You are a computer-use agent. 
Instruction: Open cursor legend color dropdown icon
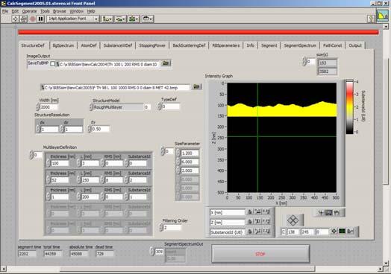point(342,232)
